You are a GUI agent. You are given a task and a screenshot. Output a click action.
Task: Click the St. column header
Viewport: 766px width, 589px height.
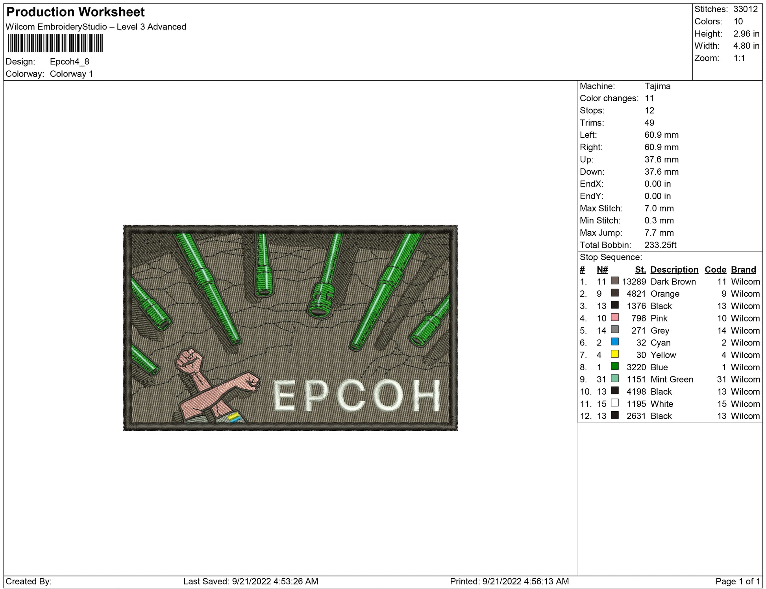[x=640, y=270]
